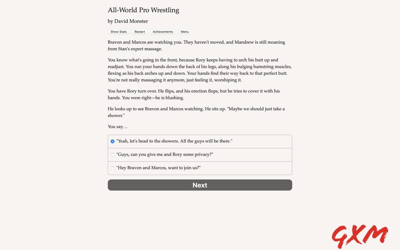Click the Next button label text
The width and height of the screenshot is (400, 250).
tap(200, 185)
